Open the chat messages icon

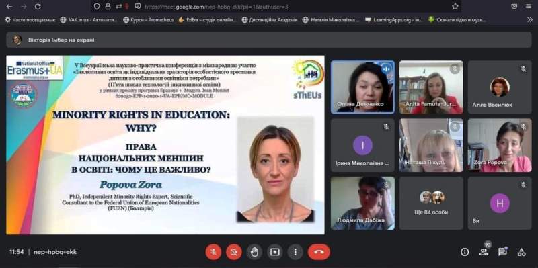click(502, 252)
